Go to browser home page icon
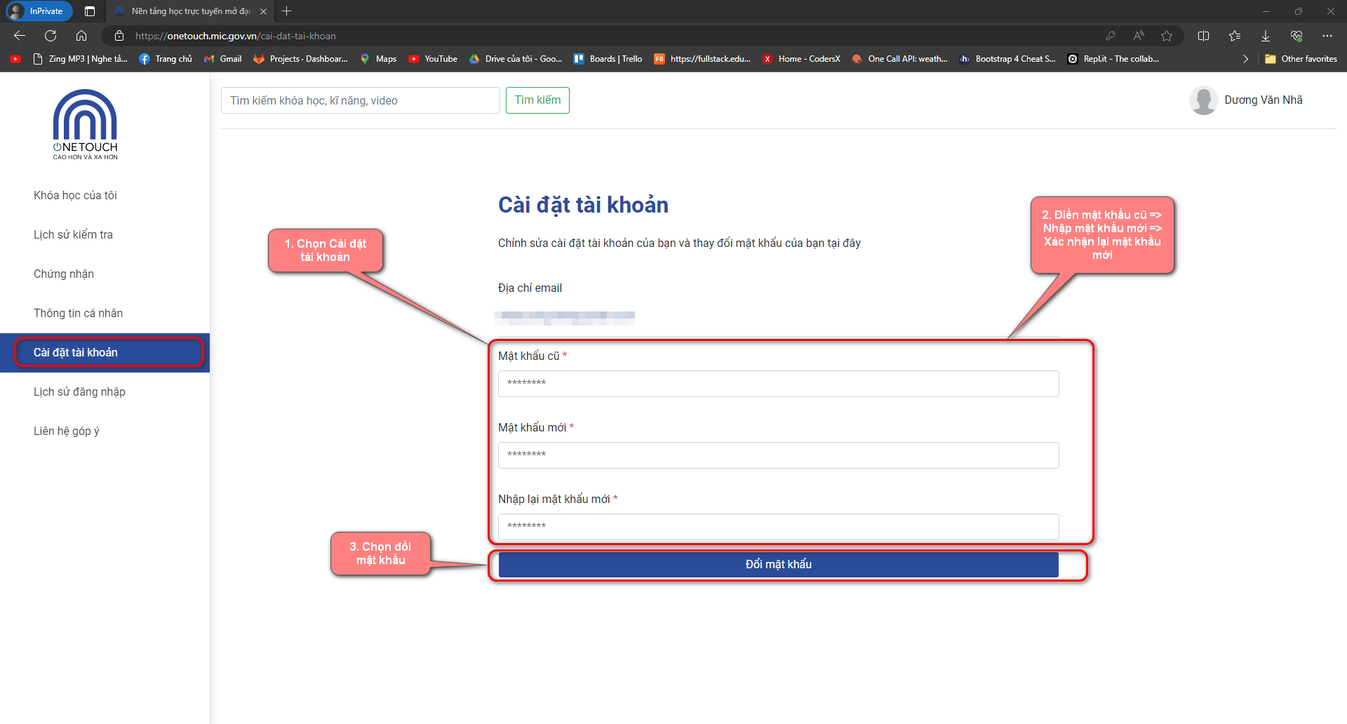The height and width of the screenshot is (724, 1347). tap(81, 36)
